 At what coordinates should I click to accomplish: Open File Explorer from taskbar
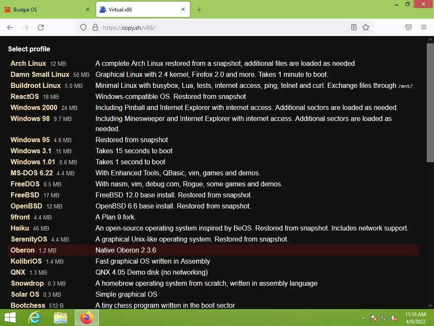(x=60, y=318)
